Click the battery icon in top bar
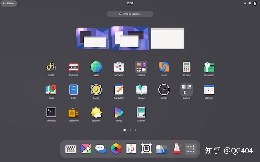Viewport: 260px width, 162px height. pyautogui.click(x=255, y=4)
